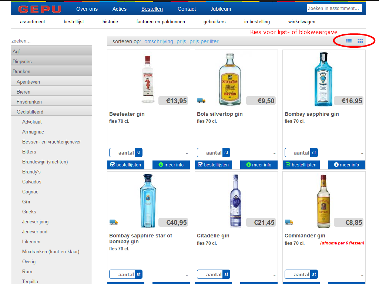379x284 pixels.
Task: Expand the Frisdranken subcategory
Action: [51, 102]
